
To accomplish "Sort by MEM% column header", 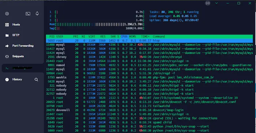I will tap(132, 36).
